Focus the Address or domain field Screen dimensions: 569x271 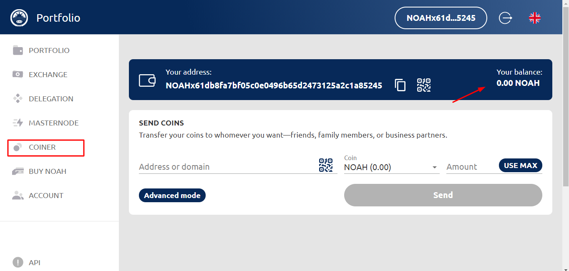point(228,167)
